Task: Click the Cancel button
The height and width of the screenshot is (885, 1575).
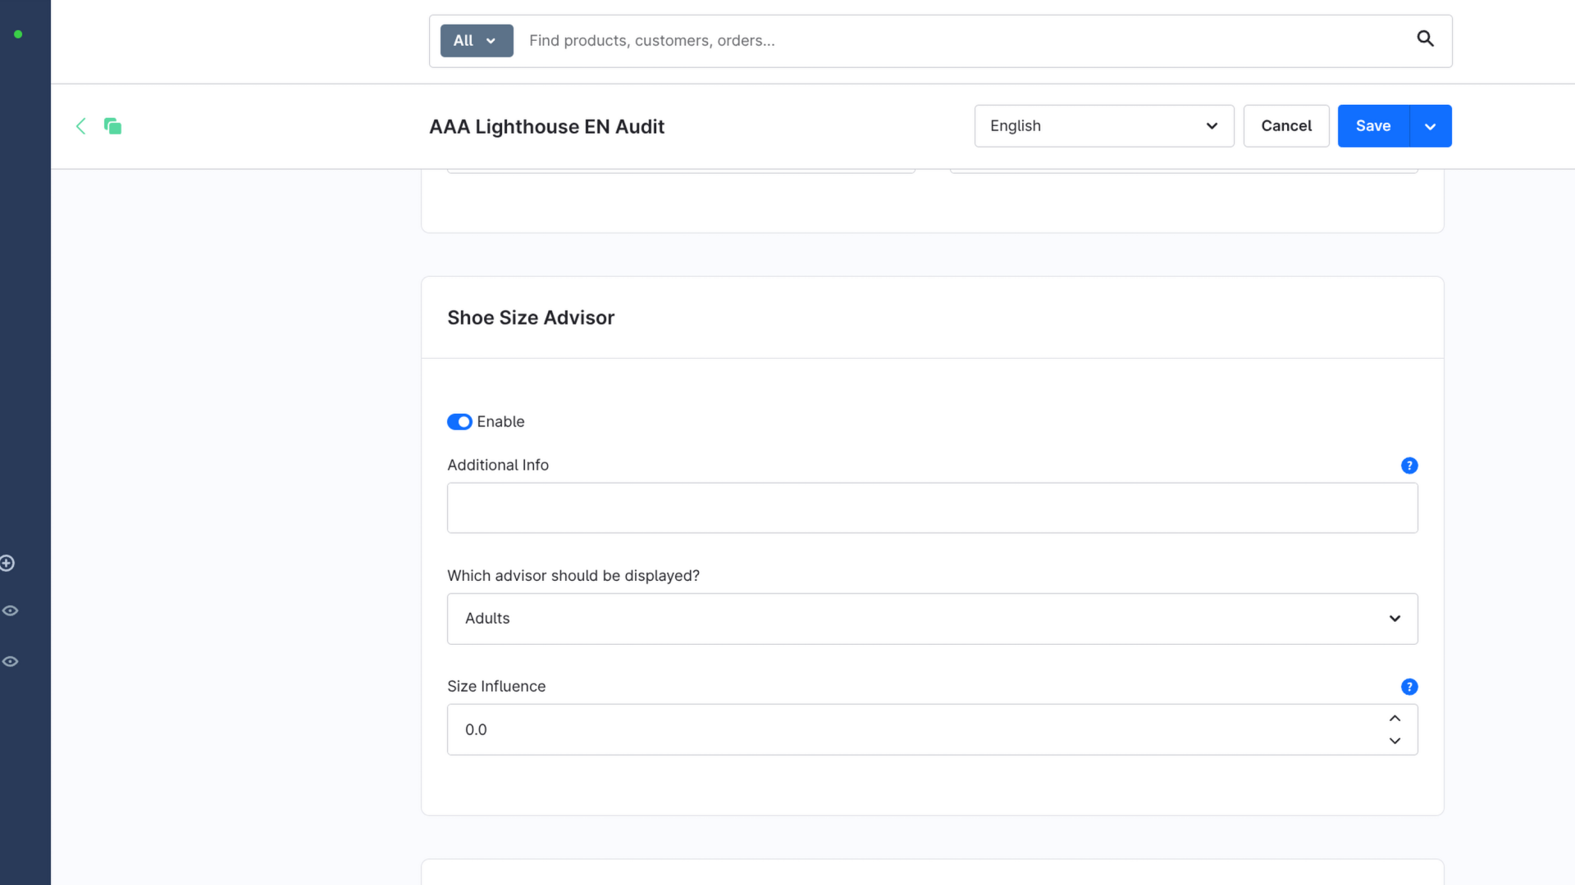Action: coord(1285,126)
